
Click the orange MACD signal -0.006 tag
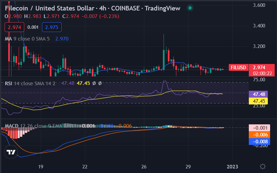(x=259, y=134)
